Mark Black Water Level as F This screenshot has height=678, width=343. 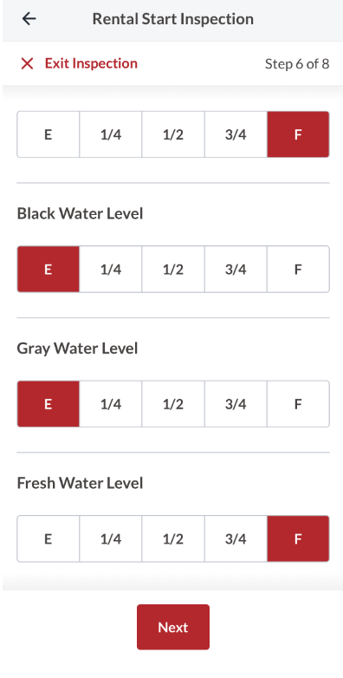pos(298,270)
